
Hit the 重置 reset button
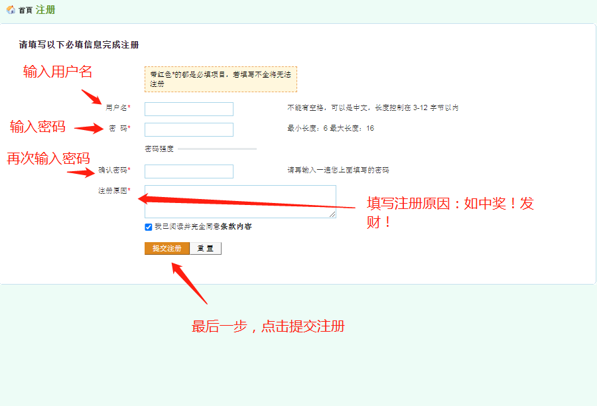tap(205, 248)
